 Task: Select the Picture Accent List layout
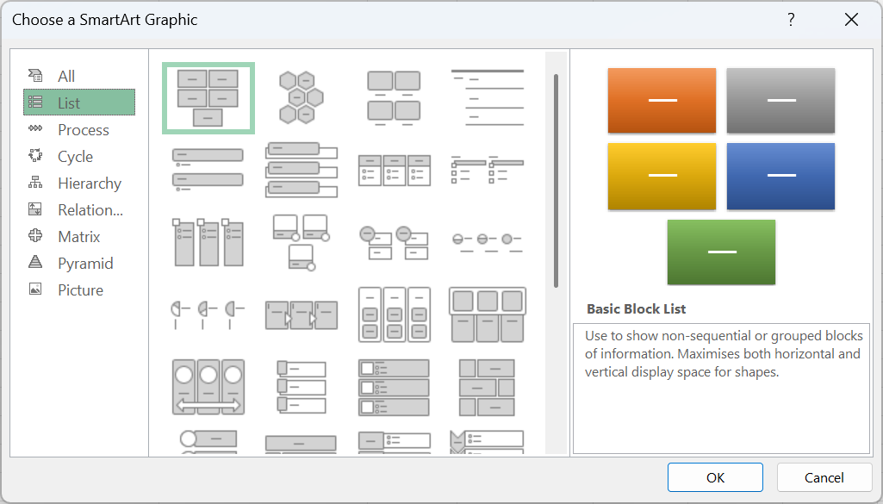coord(208,242)
